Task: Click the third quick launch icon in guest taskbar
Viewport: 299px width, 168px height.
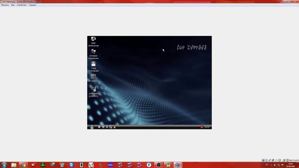Action: point(107,127)
